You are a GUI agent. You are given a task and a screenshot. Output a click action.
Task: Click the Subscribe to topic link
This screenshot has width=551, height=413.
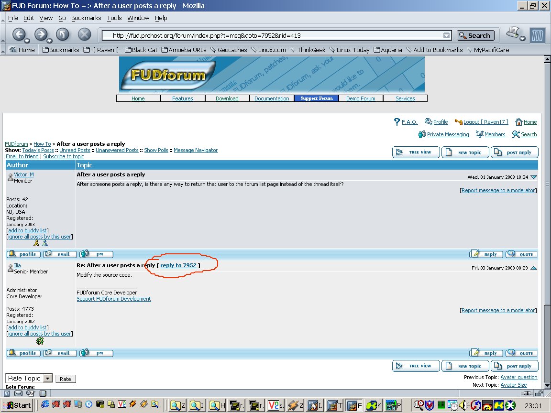tap(64, 156)
